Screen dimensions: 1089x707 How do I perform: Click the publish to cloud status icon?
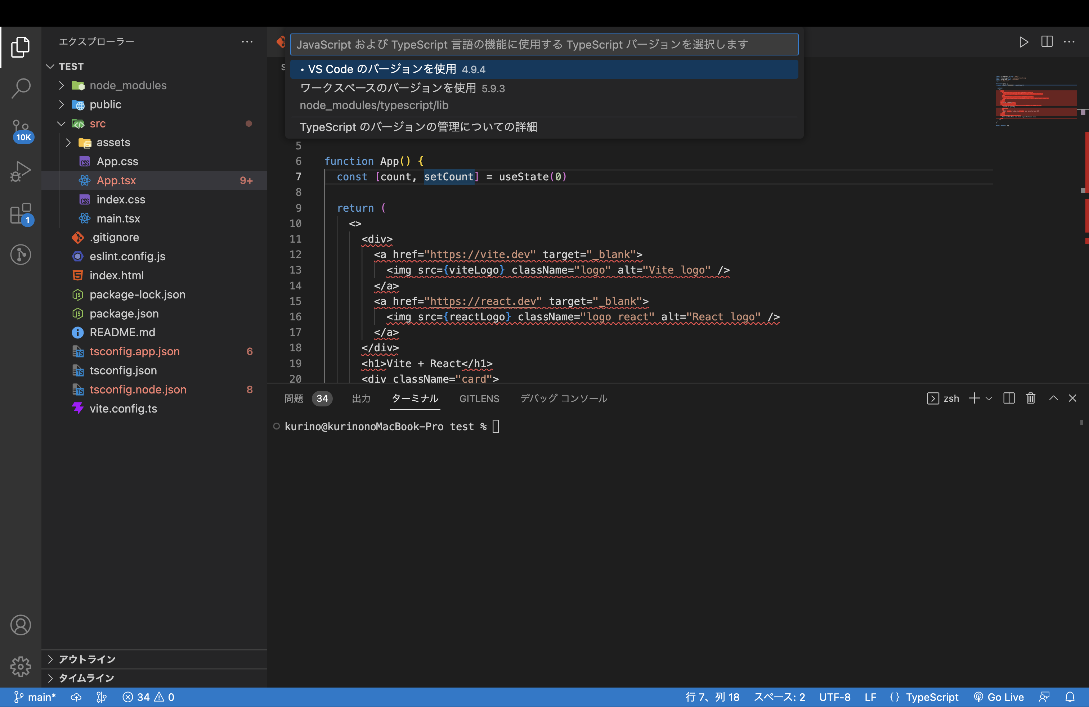tap(76, 697)
